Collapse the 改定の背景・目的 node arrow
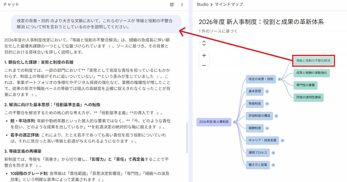This screenshot has height=182, width=347. 279,79
